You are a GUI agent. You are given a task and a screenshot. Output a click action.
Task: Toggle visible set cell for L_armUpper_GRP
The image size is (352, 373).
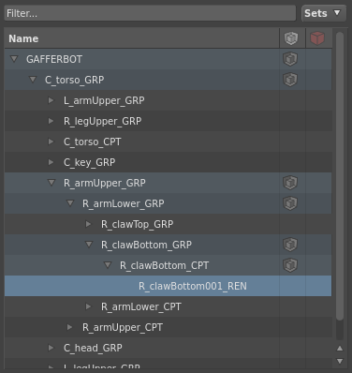(x=292, y=100)
